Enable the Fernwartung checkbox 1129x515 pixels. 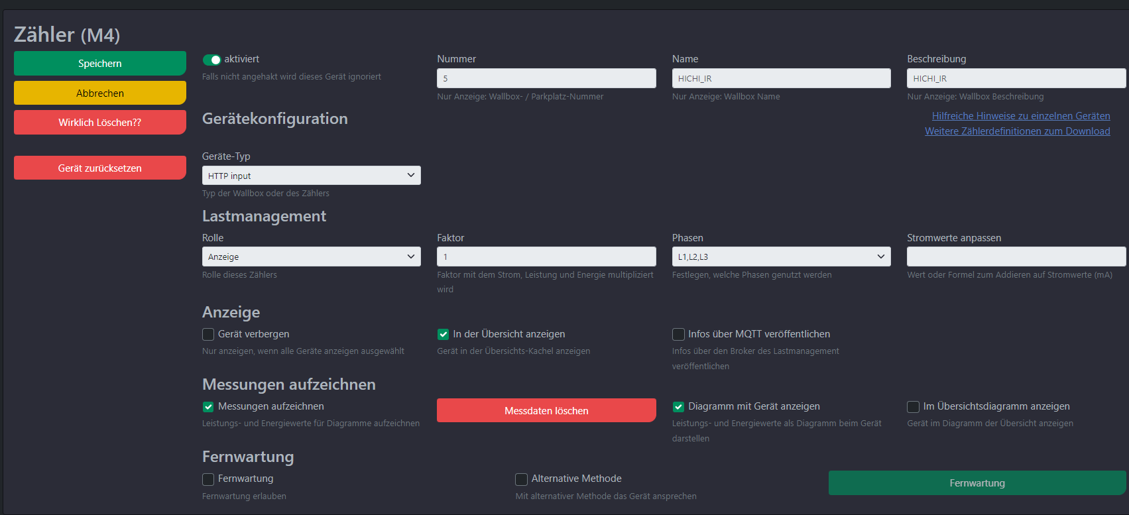pos(208,479)
